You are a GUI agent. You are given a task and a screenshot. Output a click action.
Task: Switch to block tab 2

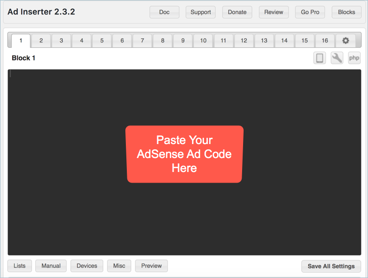click(x=41, y=40)
